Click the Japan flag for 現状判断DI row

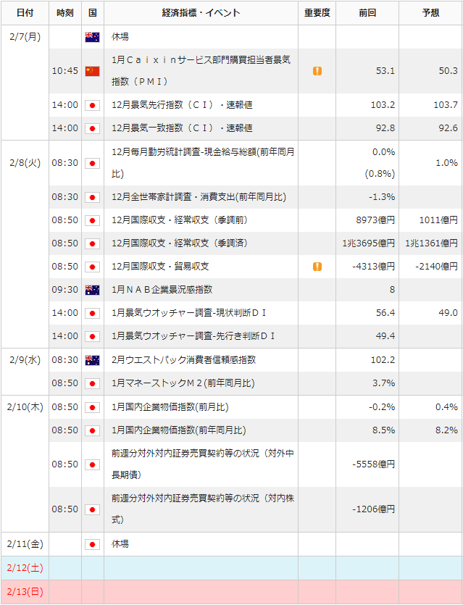92,313
